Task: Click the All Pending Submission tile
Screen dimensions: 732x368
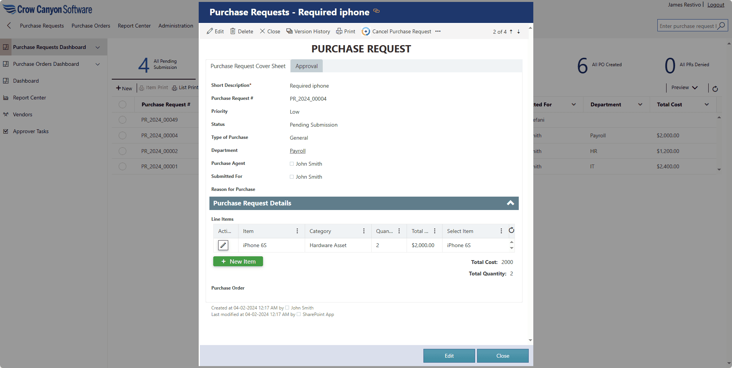Action: pos(158,64)
